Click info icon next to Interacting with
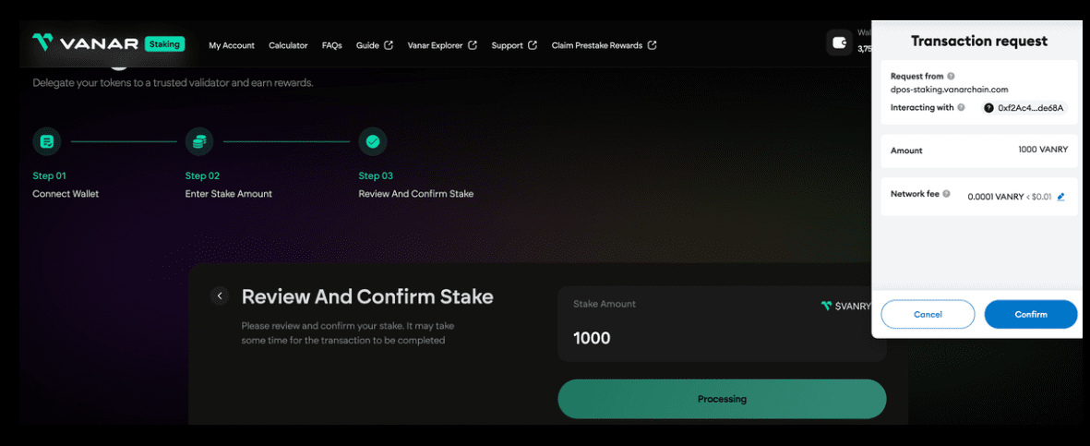The width and height of the screenshot is (1090, 446). tap(961, 108)
